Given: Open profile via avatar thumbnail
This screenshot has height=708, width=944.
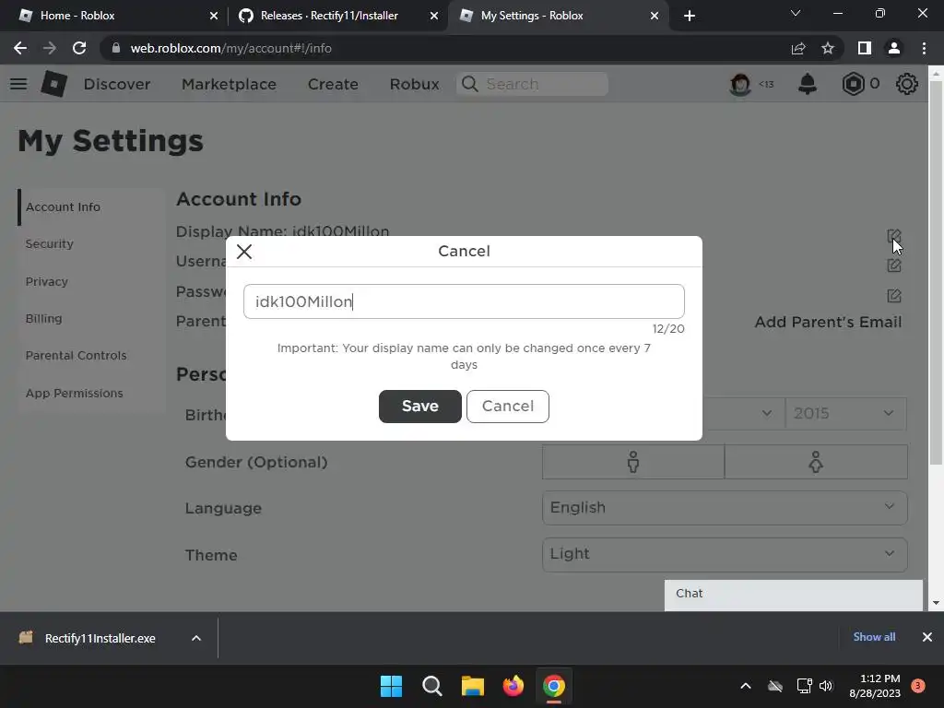Looking at the screenshot, I should pos(740,84).
